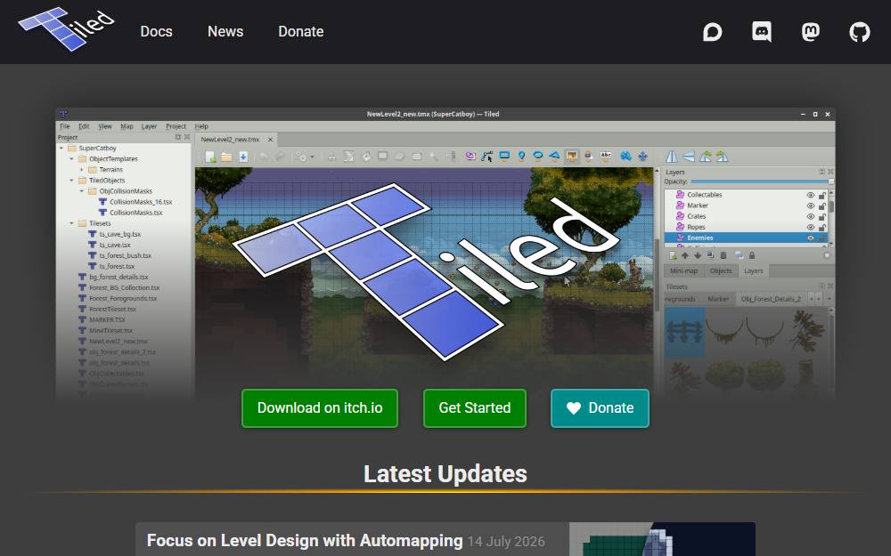891x556 pixels.
Task: Open the Command button dropdown arrow
Action: [312, 157]
